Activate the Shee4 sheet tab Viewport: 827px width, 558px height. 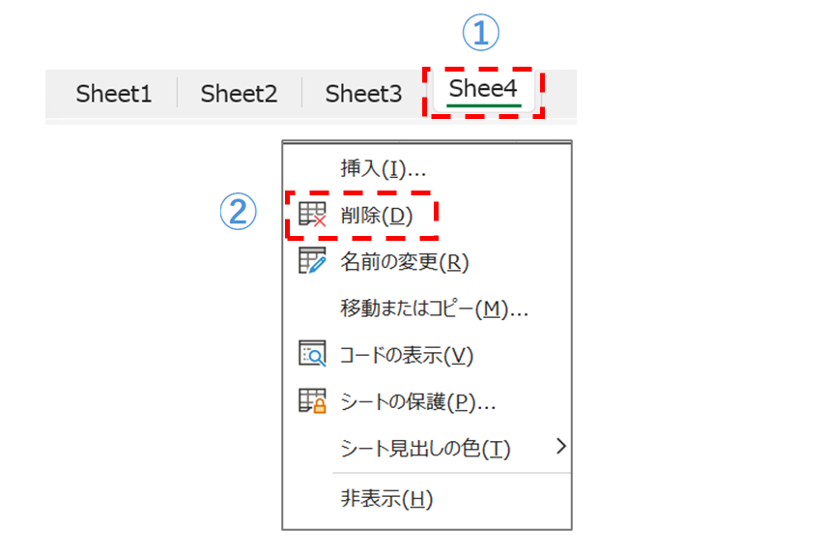[x=484, y=90]
